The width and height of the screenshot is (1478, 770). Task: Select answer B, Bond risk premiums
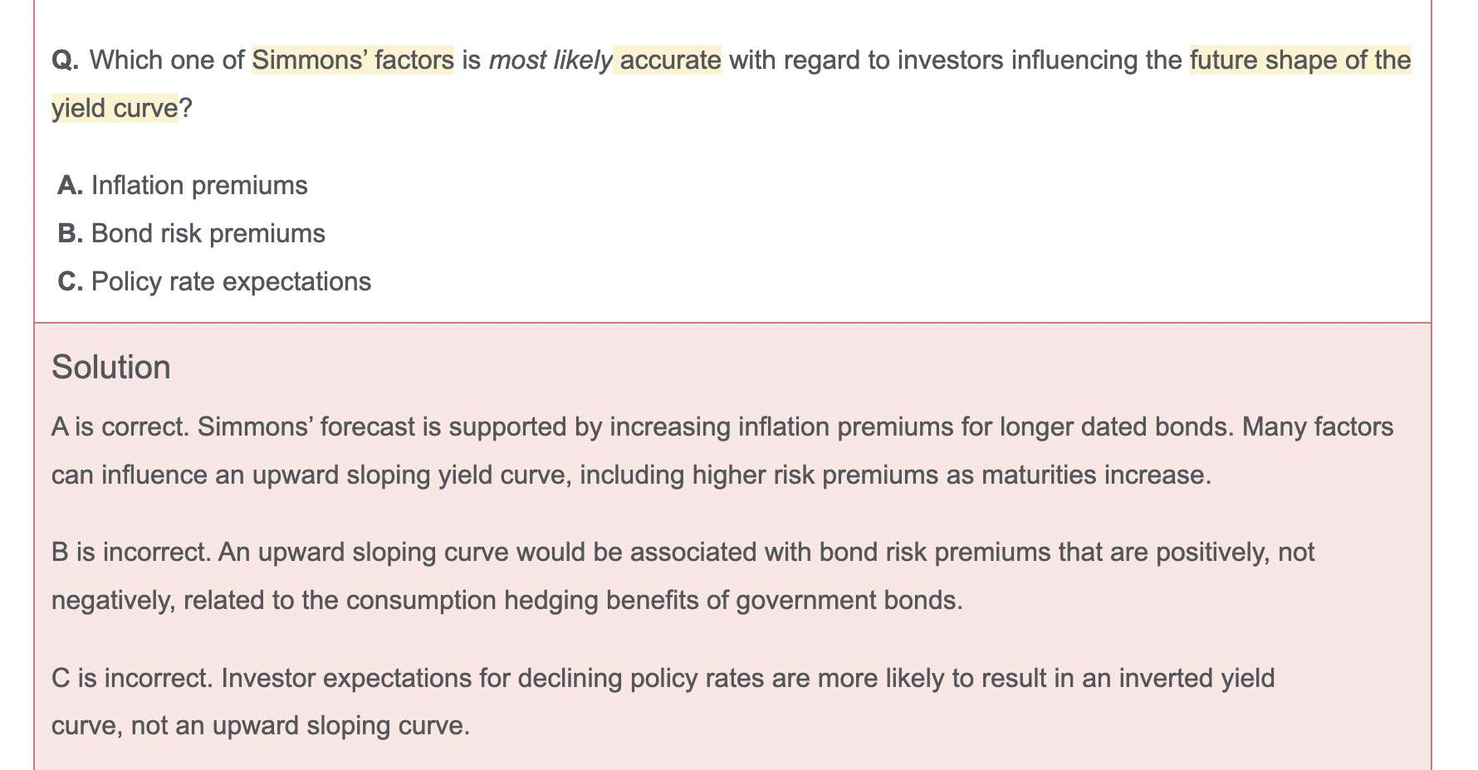(208, 233)
